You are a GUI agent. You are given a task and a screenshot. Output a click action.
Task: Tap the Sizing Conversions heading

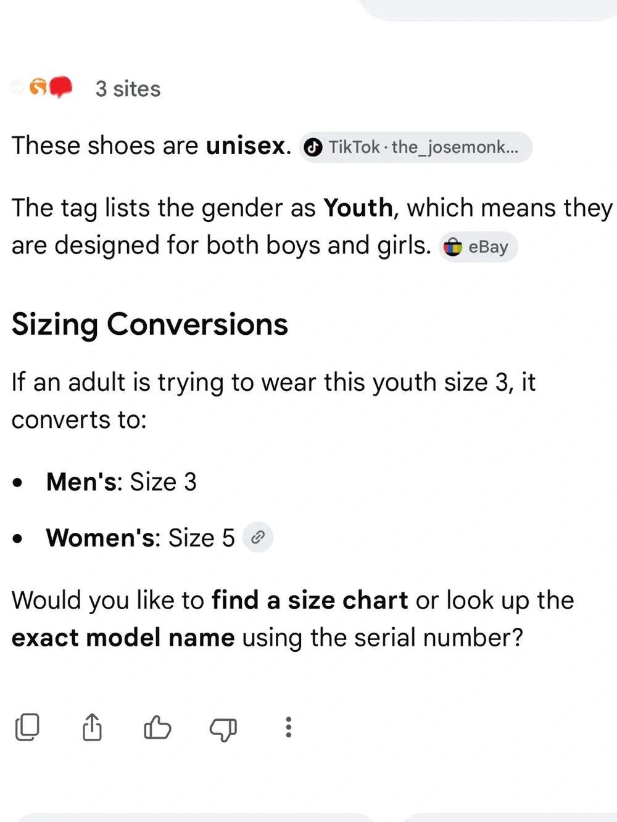pyautogui.click(x=150, y=324)
